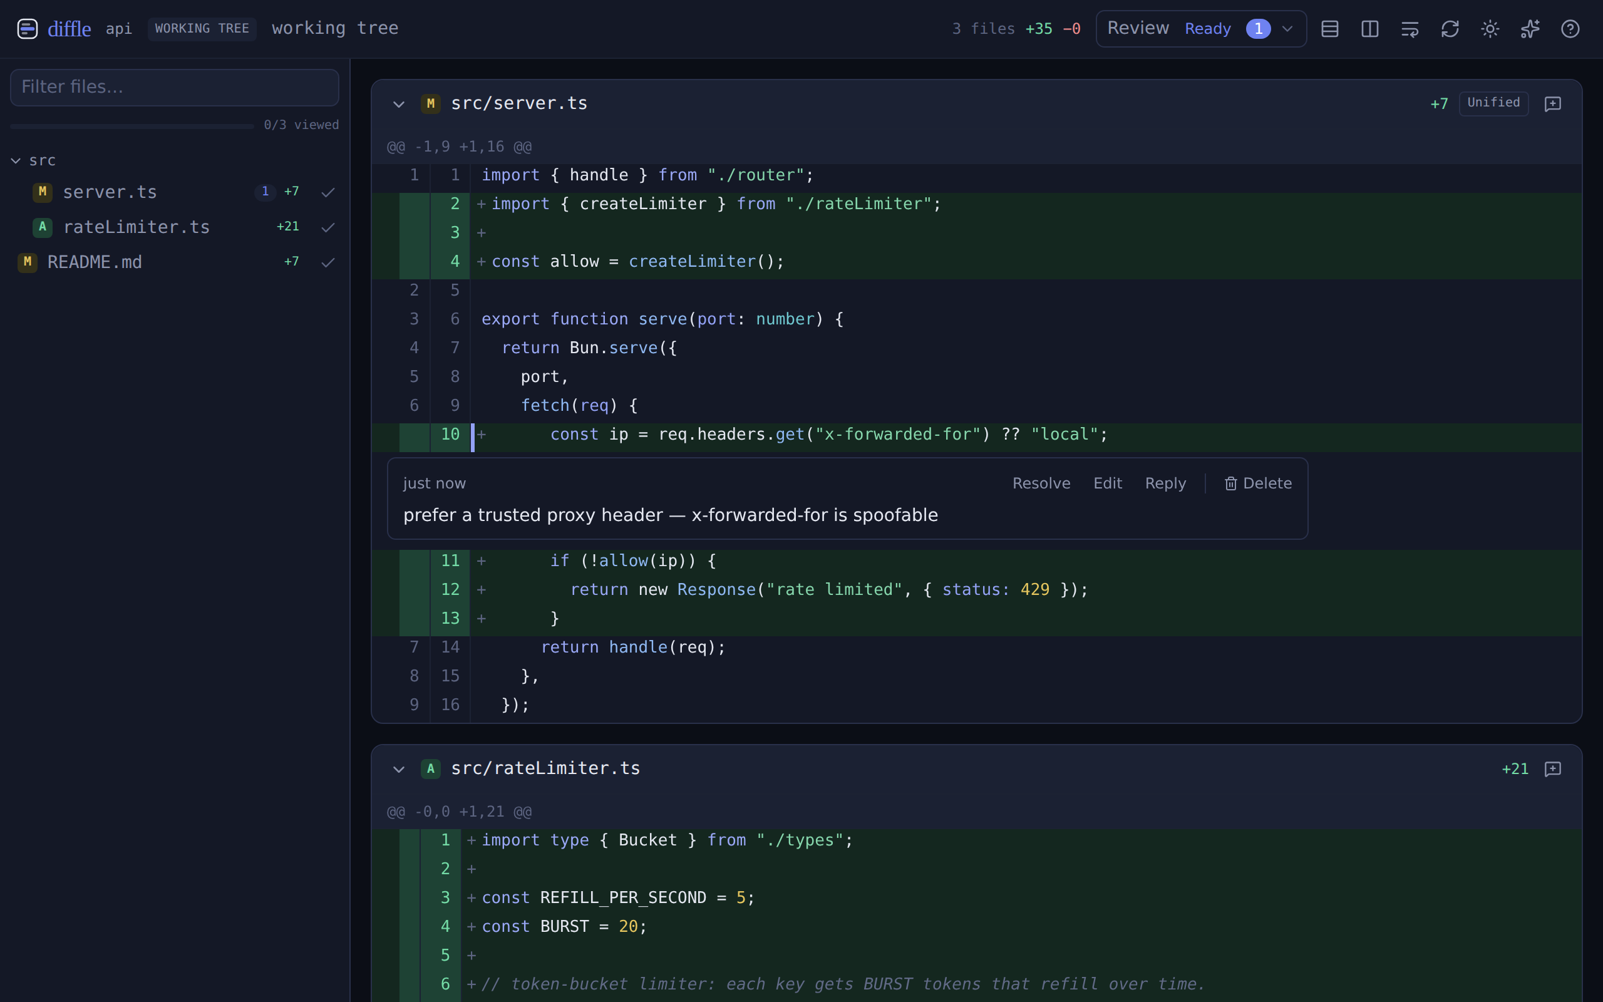Click new line number 10 in server.ts
The height and width of the screenshot is (1002, 1603).
[x=450, y=434]
